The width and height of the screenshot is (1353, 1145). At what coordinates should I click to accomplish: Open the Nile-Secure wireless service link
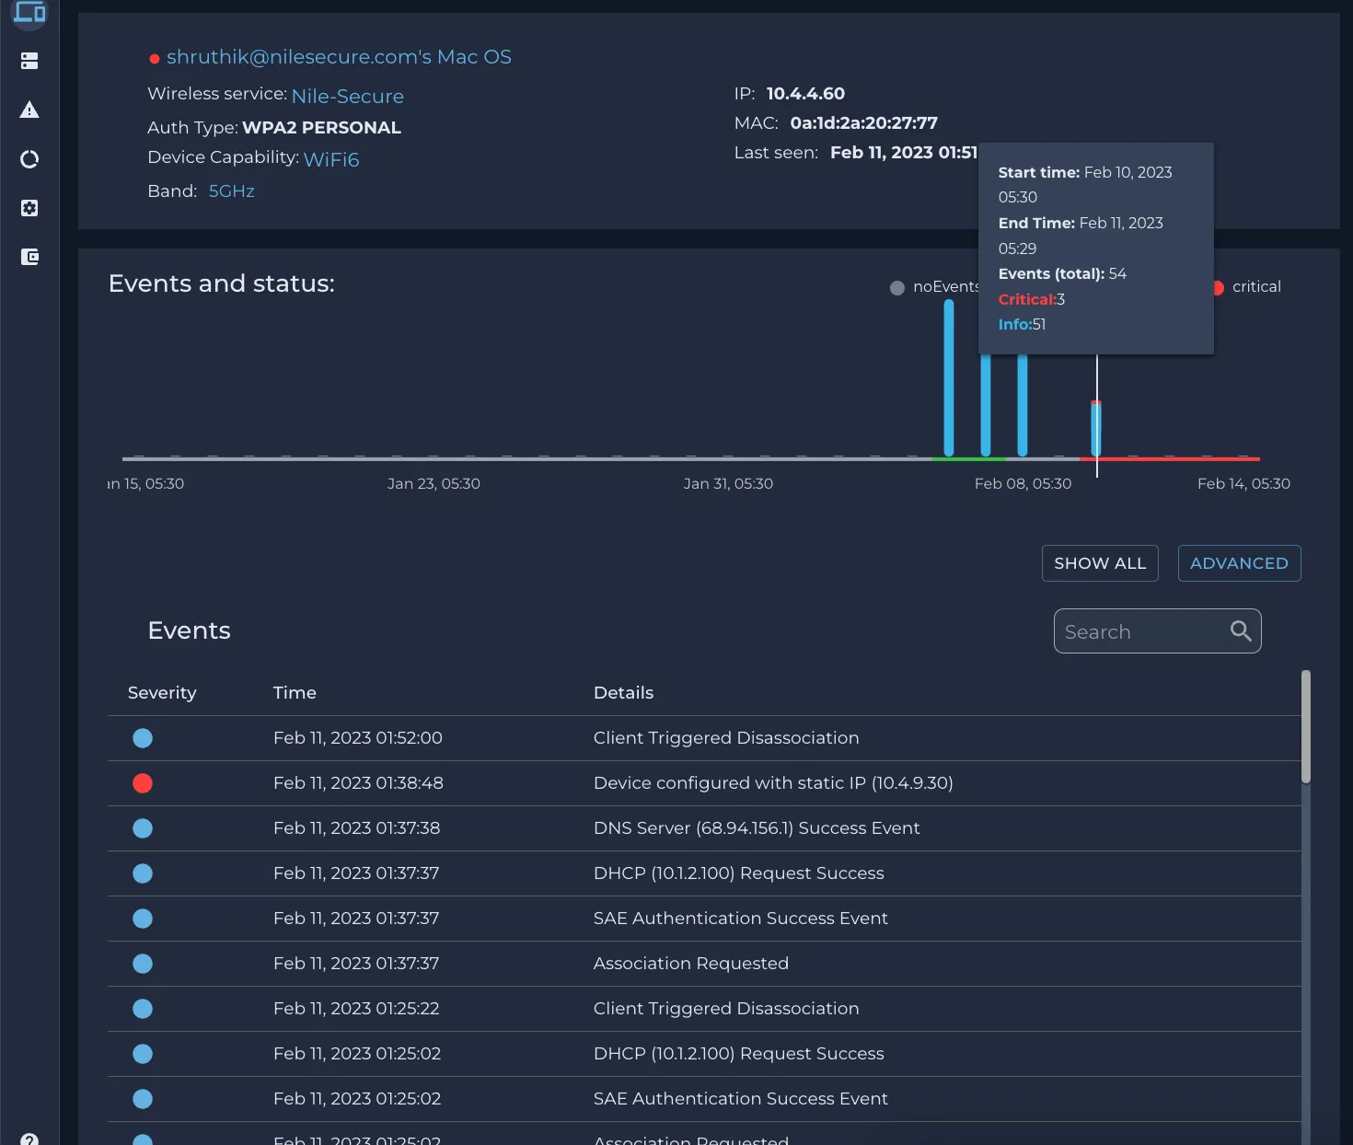[x=348, y=97]
